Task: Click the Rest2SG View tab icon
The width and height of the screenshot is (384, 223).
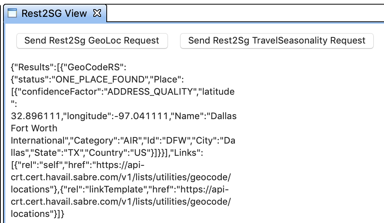Action: (x=13, y=14)
